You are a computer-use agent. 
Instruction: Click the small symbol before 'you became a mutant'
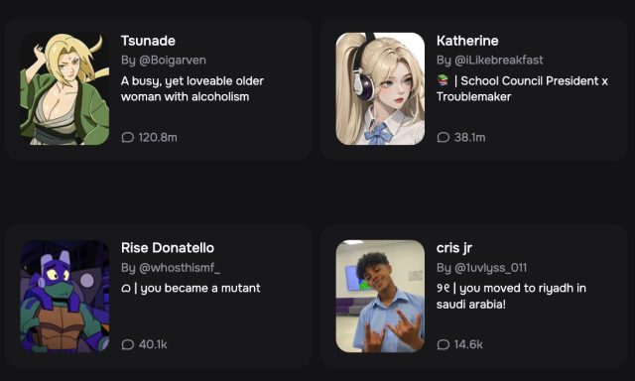pyautogui.click(x=126, y=289)
